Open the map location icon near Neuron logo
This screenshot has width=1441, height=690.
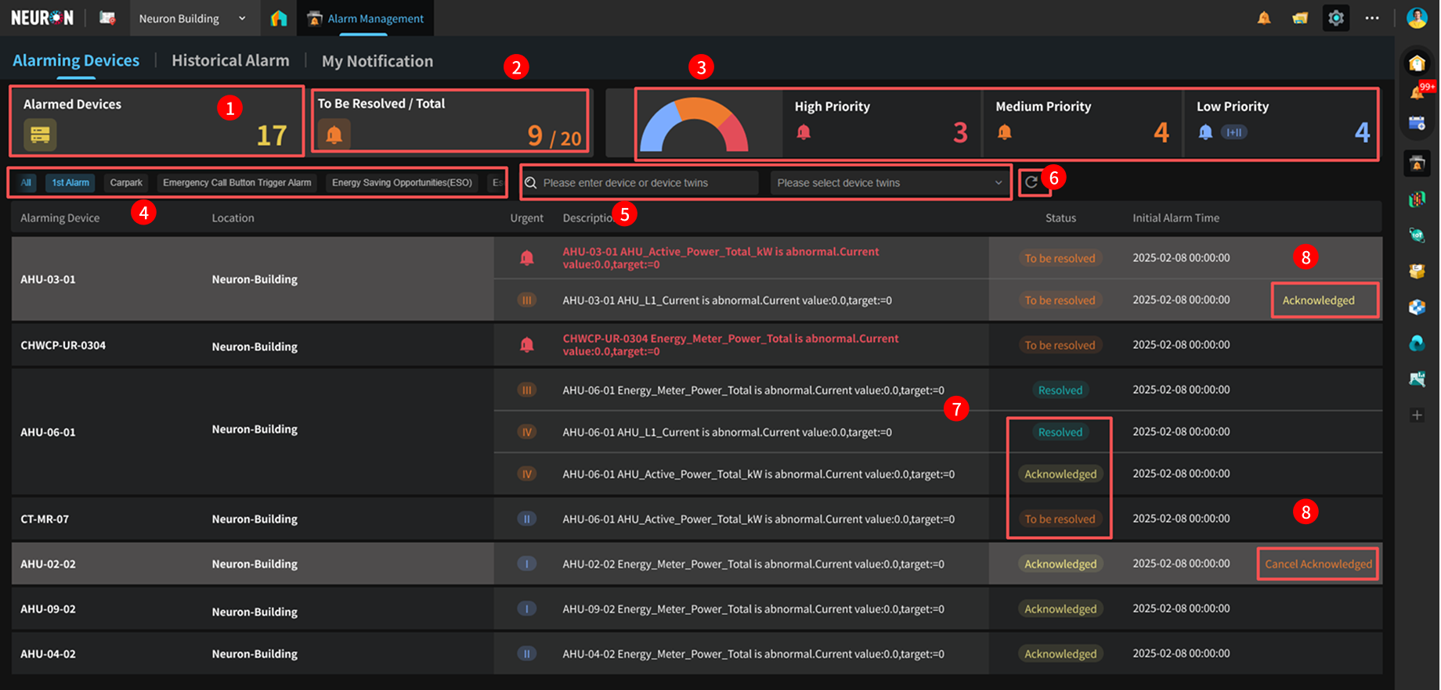click(x=108, y=18)
